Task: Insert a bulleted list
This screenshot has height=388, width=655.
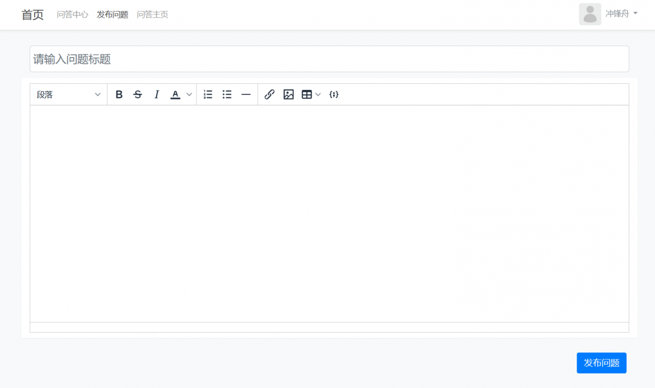Action: (227, 94)
